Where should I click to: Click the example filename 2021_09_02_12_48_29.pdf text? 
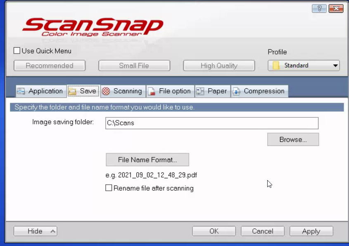157,175
